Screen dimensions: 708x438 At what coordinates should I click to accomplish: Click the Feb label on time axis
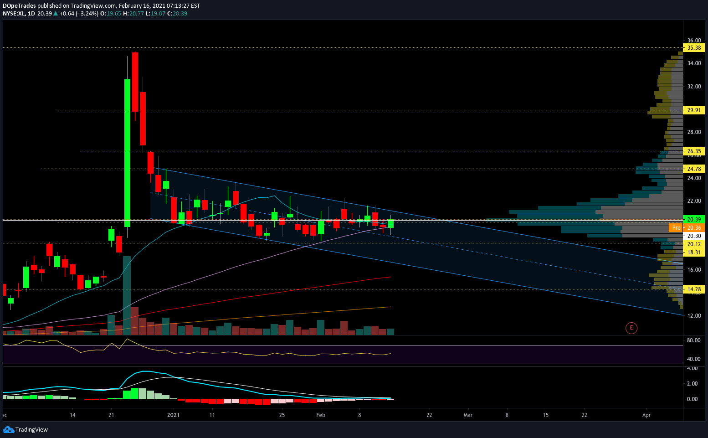tap(321, 415)
